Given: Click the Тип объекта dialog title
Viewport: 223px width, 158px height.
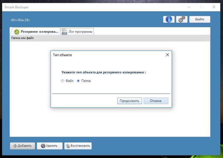Looking at the screenshot, I should 62,55.
